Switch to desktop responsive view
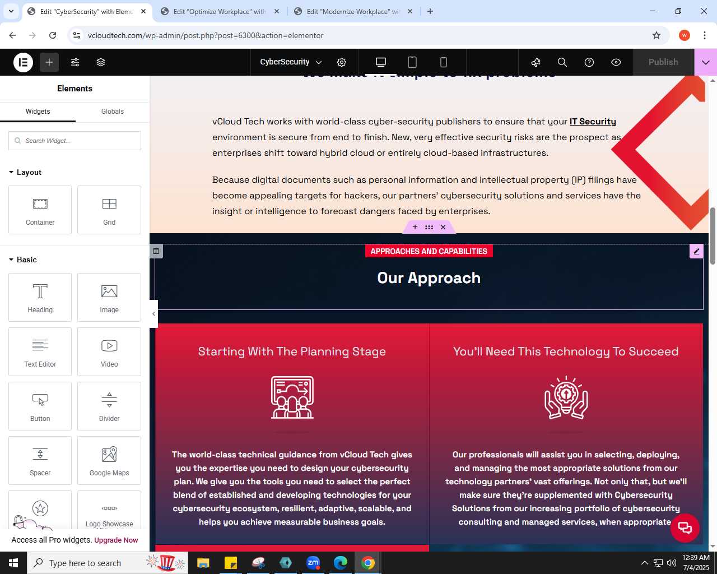 (x=381, y=62)
